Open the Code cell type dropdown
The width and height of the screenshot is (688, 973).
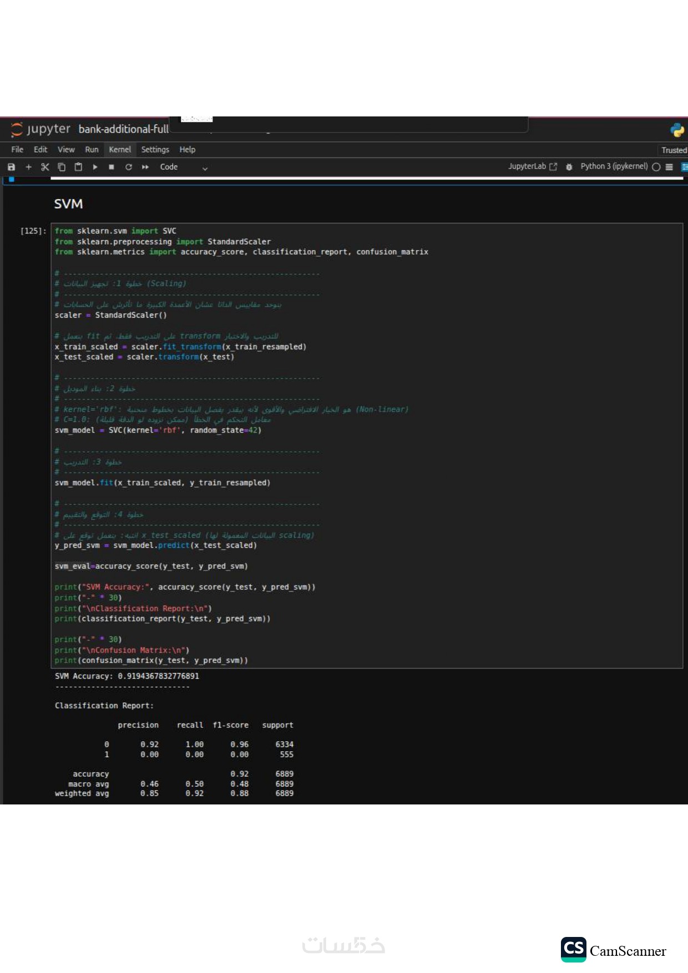(184, 167)
